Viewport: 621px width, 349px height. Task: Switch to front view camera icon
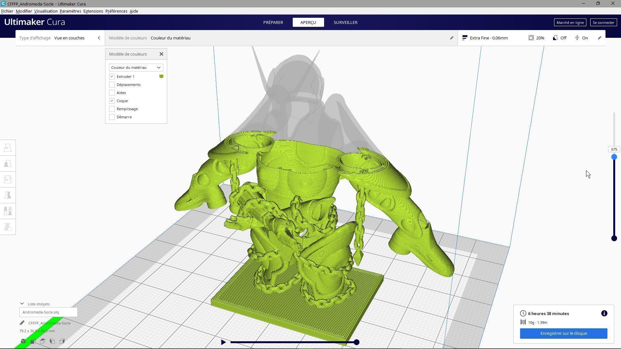click(33, 341)
